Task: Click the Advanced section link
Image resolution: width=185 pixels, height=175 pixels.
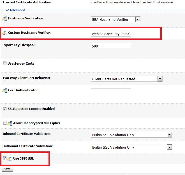Action: click(17, 10)
